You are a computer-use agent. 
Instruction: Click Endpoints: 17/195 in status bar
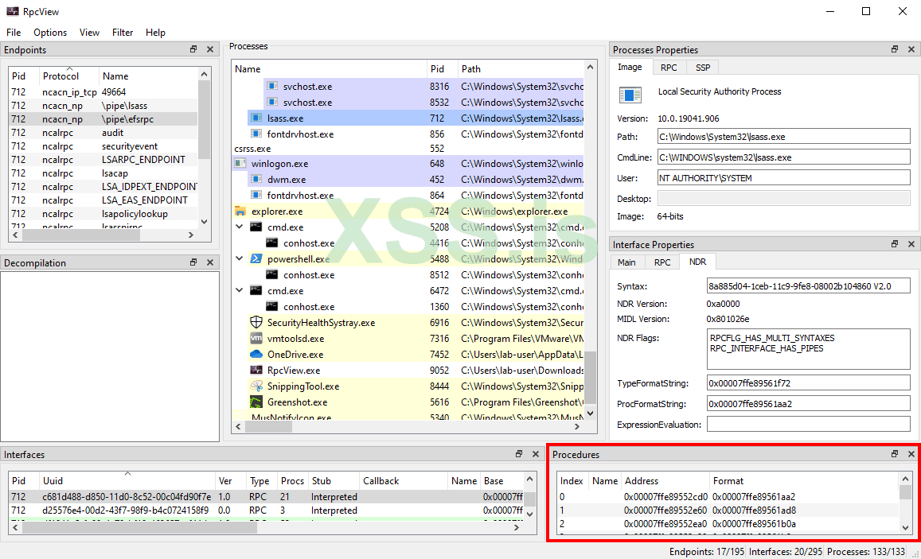(x=707, y=551)
